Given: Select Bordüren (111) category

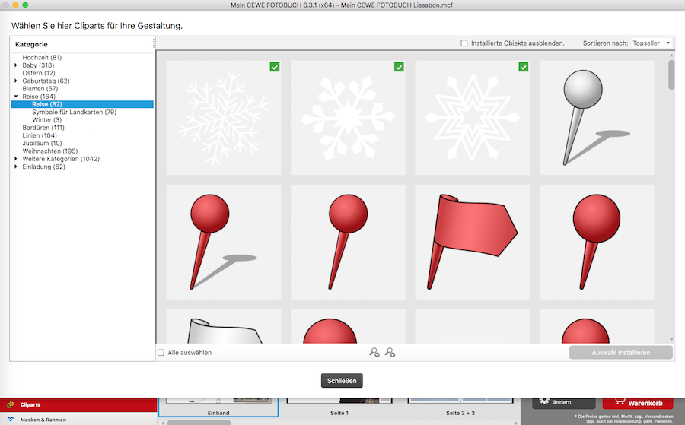Looking at the screenshot, I should [x=43, y=128].
